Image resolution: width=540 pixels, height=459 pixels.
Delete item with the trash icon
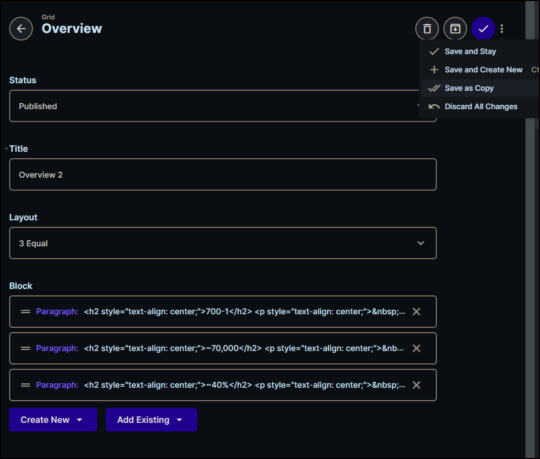click(427, 29)
